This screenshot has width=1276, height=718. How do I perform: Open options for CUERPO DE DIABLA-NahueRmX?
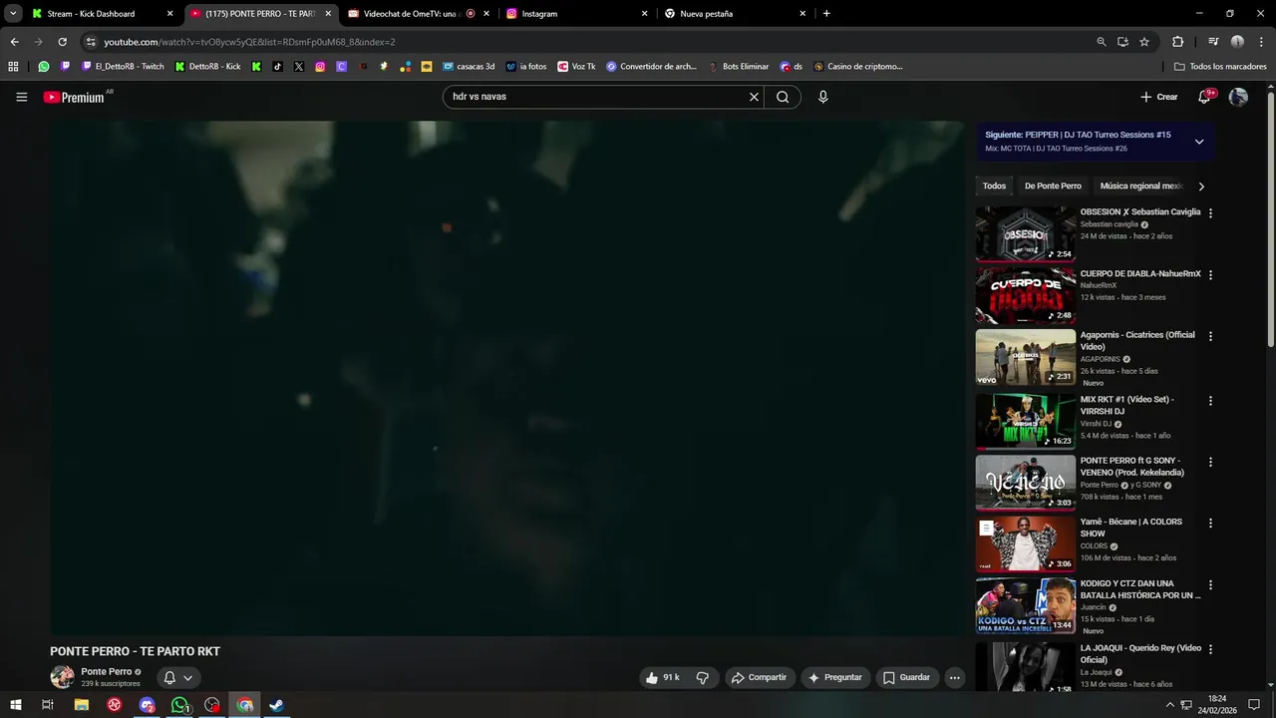1210,274
